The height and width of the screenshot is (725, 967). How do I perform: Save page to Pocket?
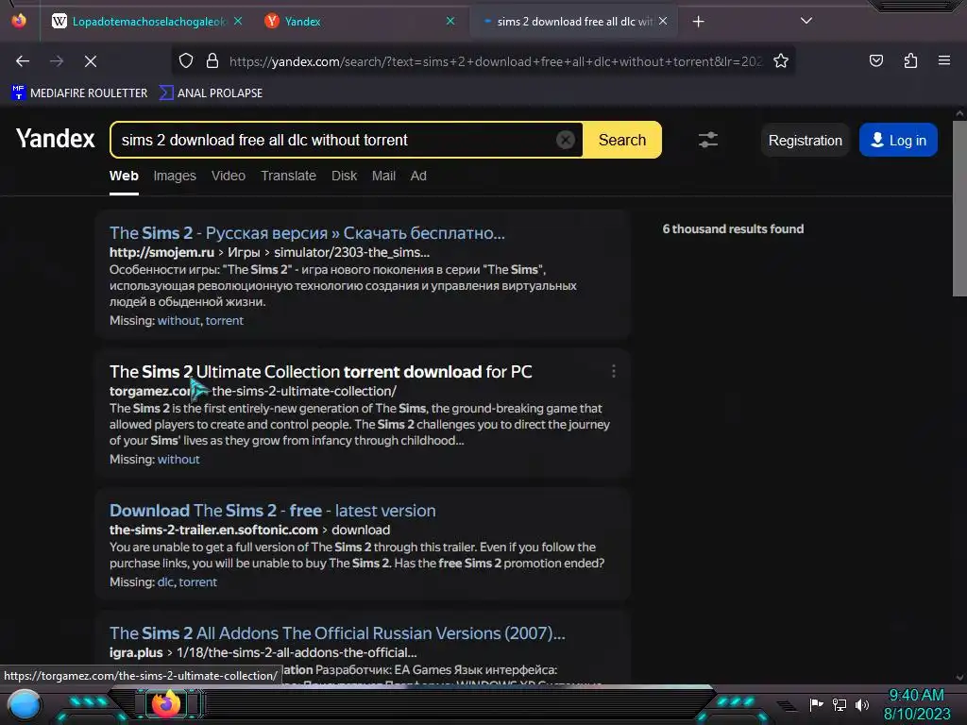point(875,61)
